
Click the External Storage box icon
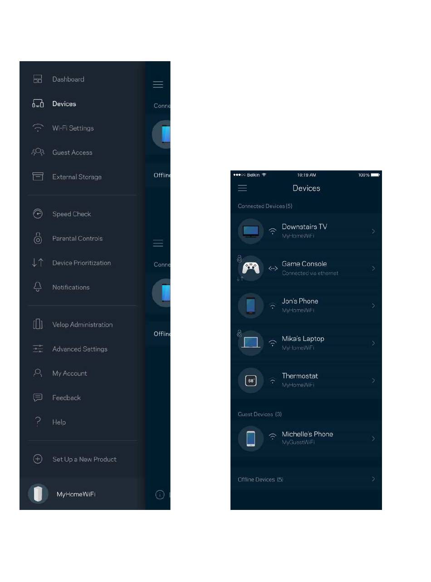pos(38,177)
